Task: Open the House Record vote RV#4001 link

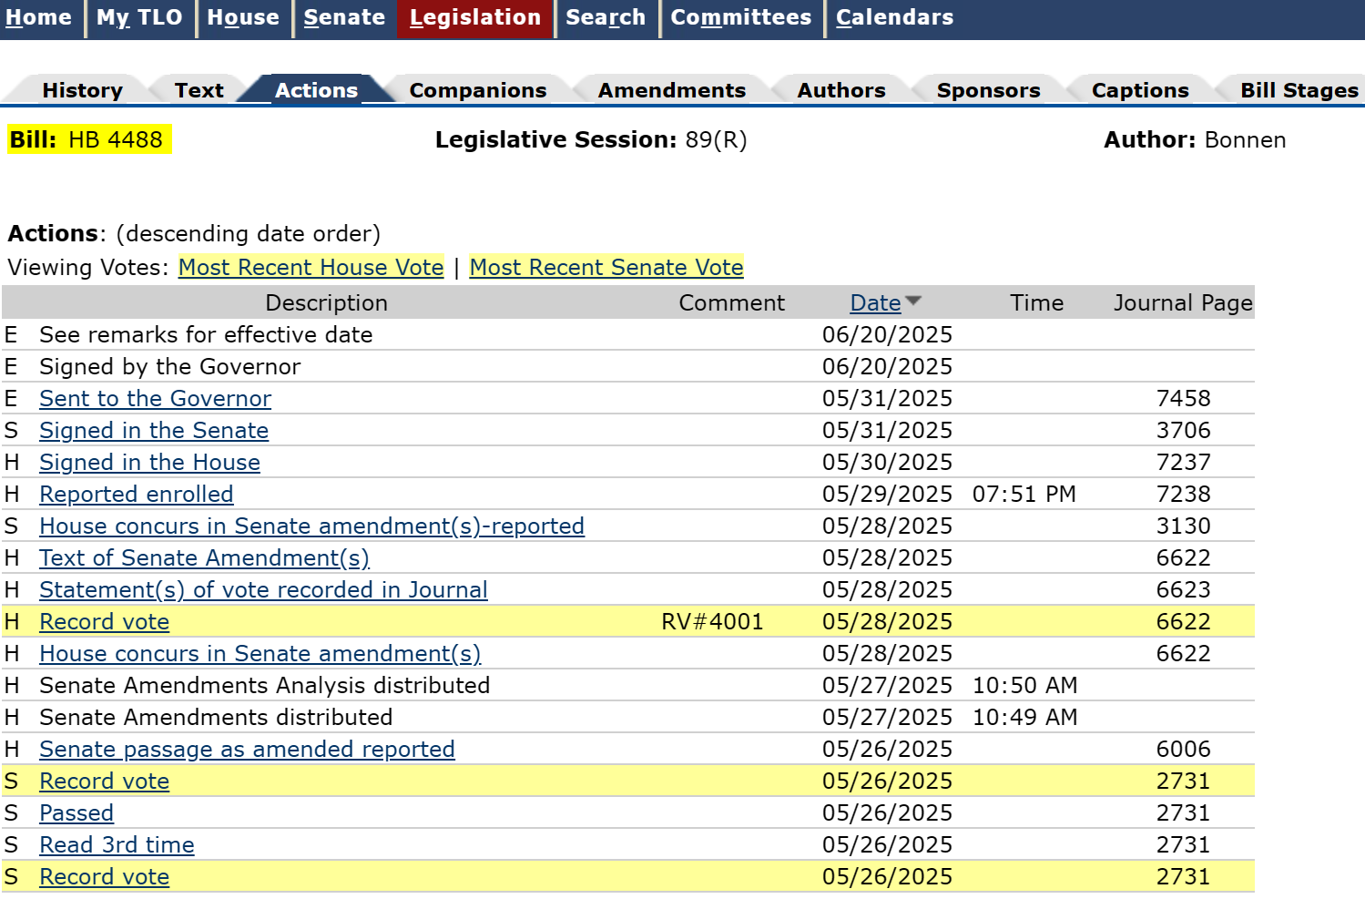Action: 104,622
